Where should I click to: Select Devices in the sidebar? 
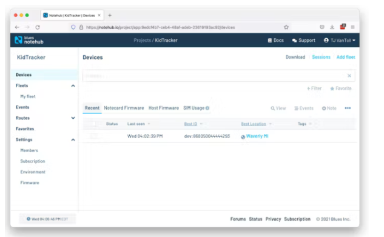[44, 75]
